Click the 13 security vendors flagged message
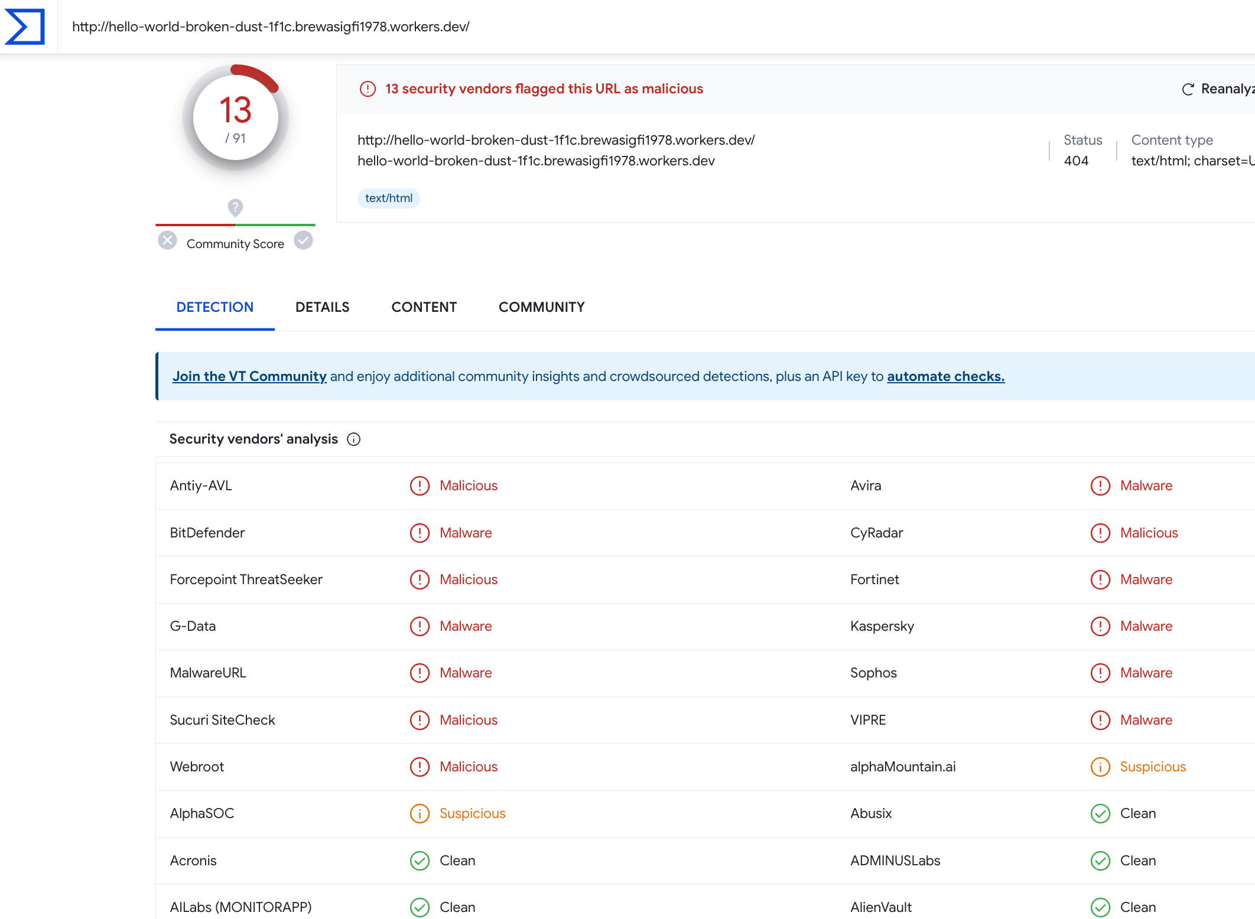 click(544, 89)
